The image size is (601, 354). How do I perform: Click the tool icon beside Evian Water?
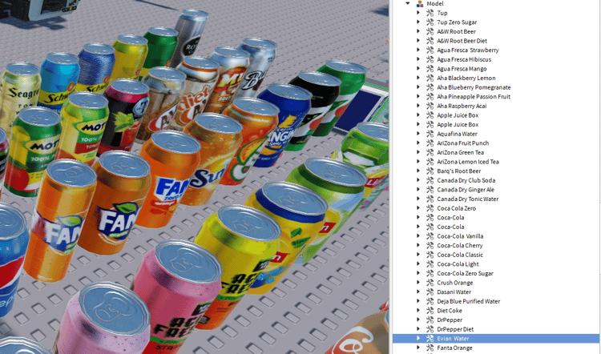430,338
